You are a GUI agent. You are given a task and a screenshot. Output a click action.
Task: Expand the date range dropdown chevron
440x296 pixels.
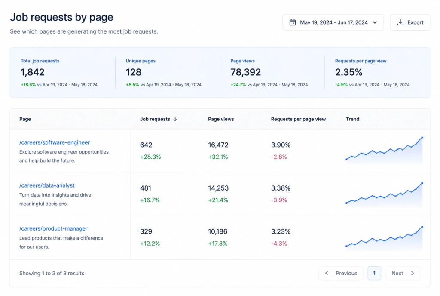pos(375,22)
